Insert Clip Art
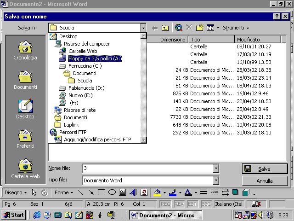 144,192
